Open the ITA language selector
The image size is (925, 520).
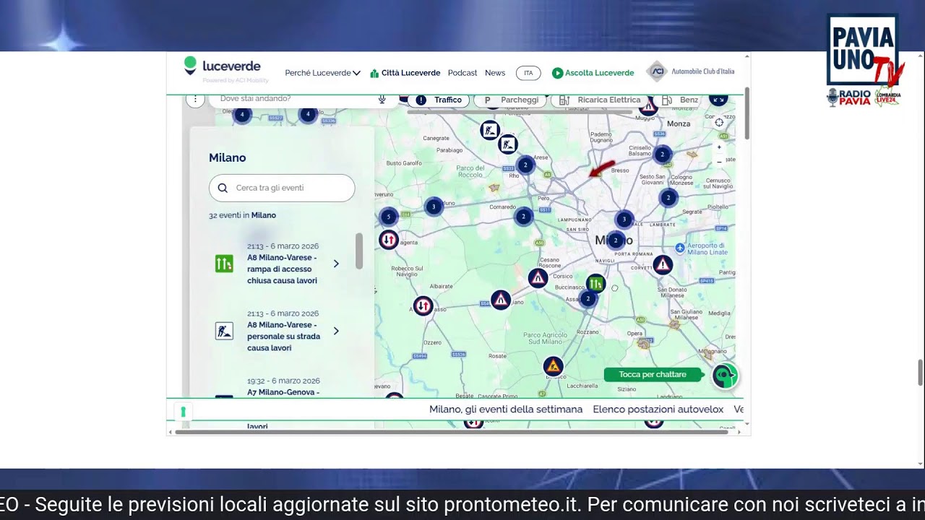click(528, 73)
